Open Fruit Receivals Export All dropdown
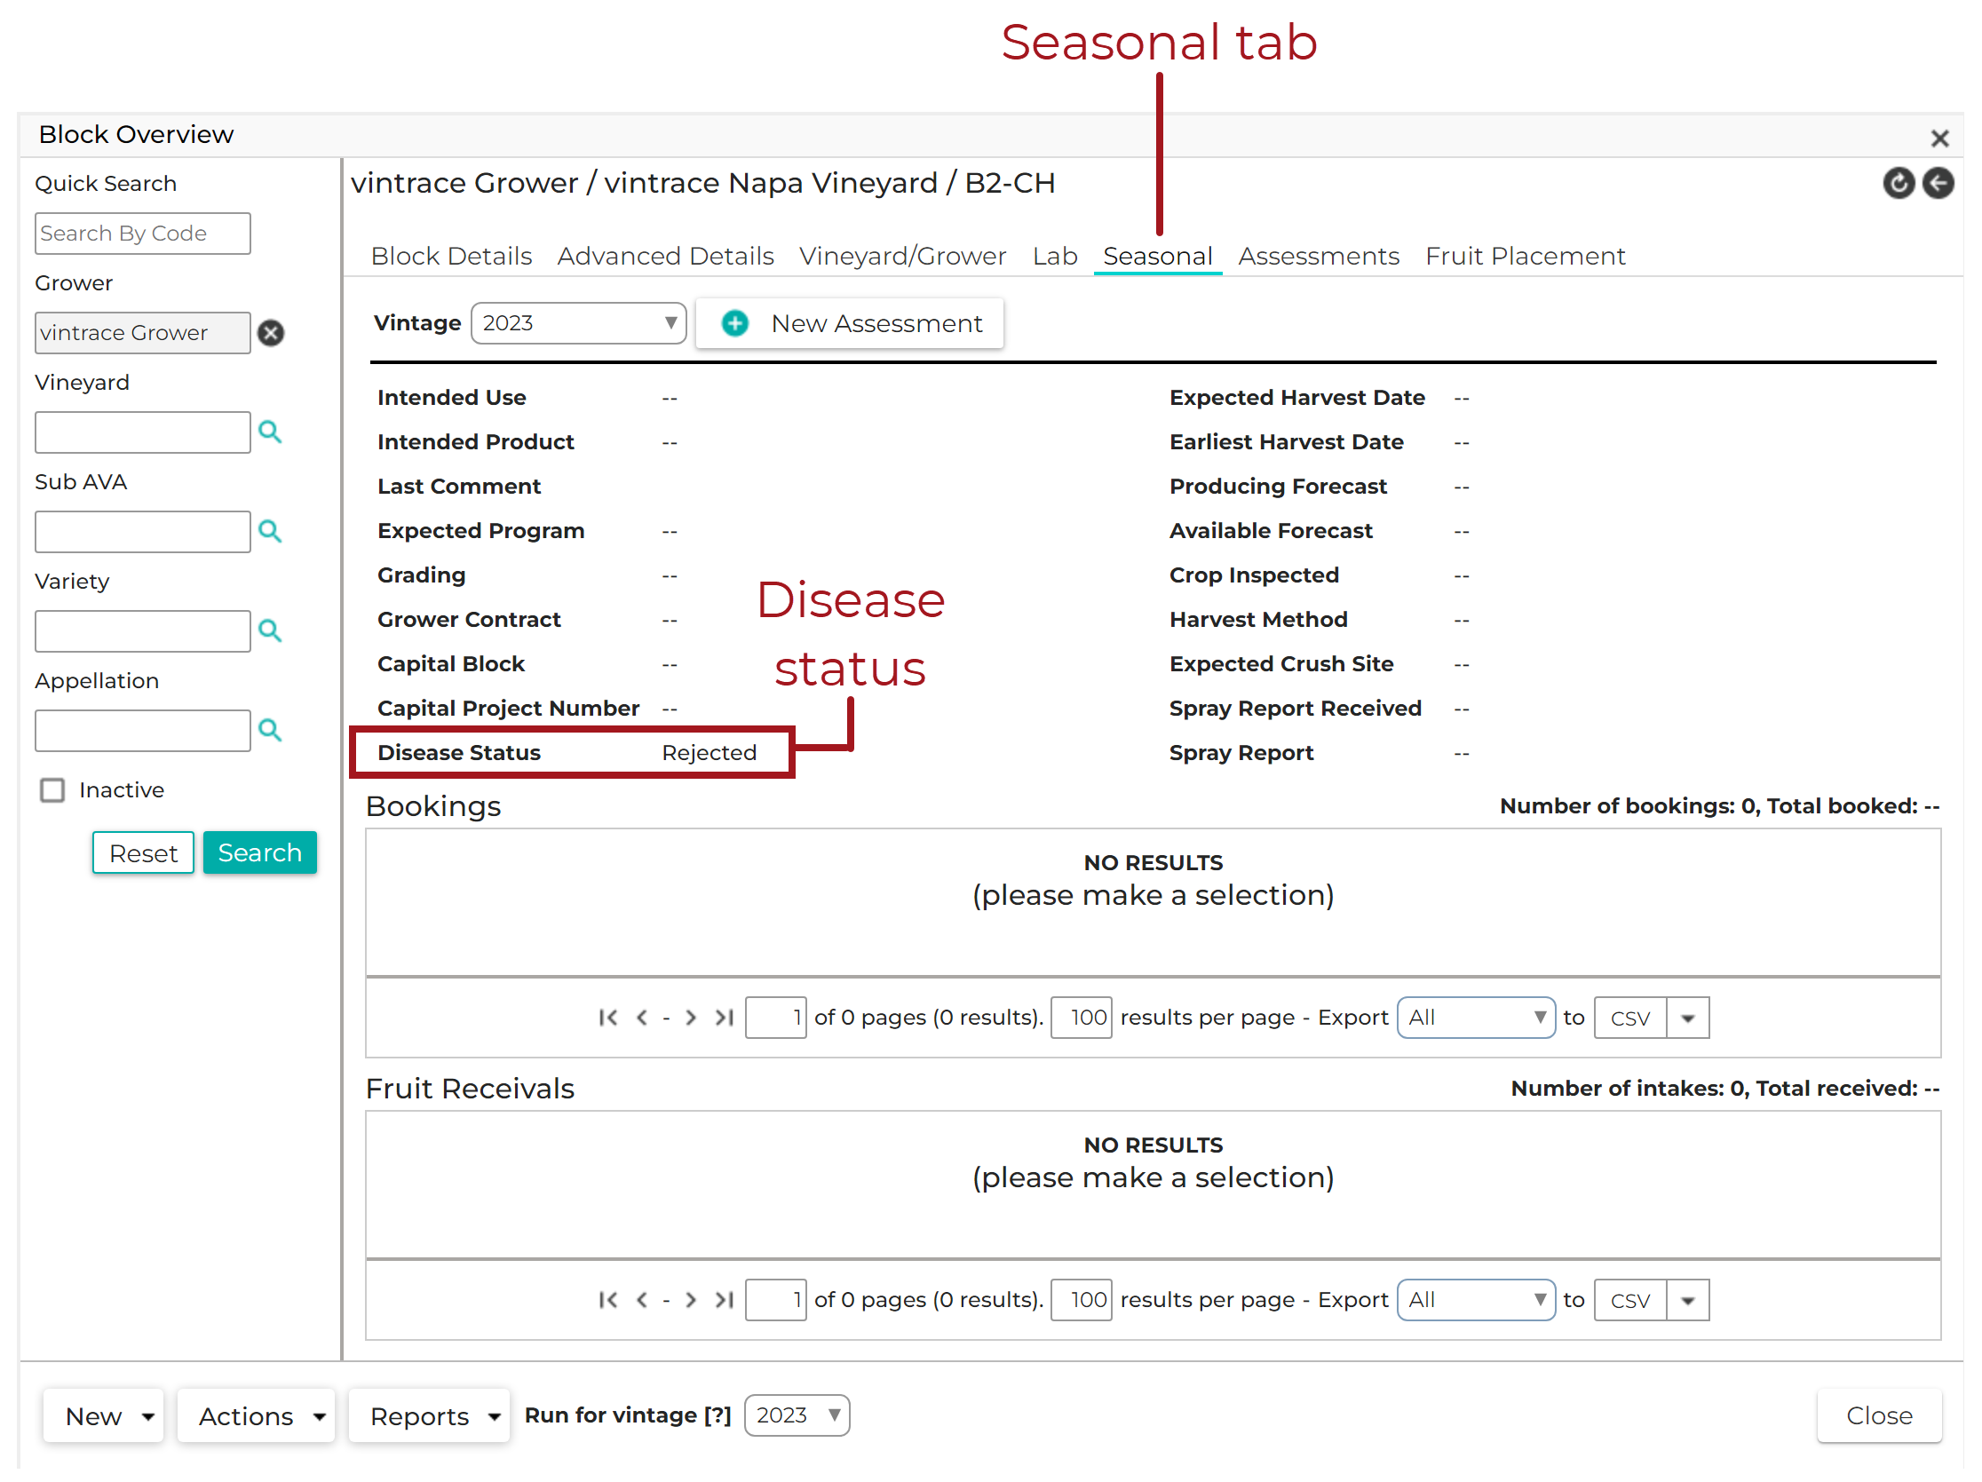The width and height of the screenshot is (1982, 1482). click(x=1476, y=1300)
